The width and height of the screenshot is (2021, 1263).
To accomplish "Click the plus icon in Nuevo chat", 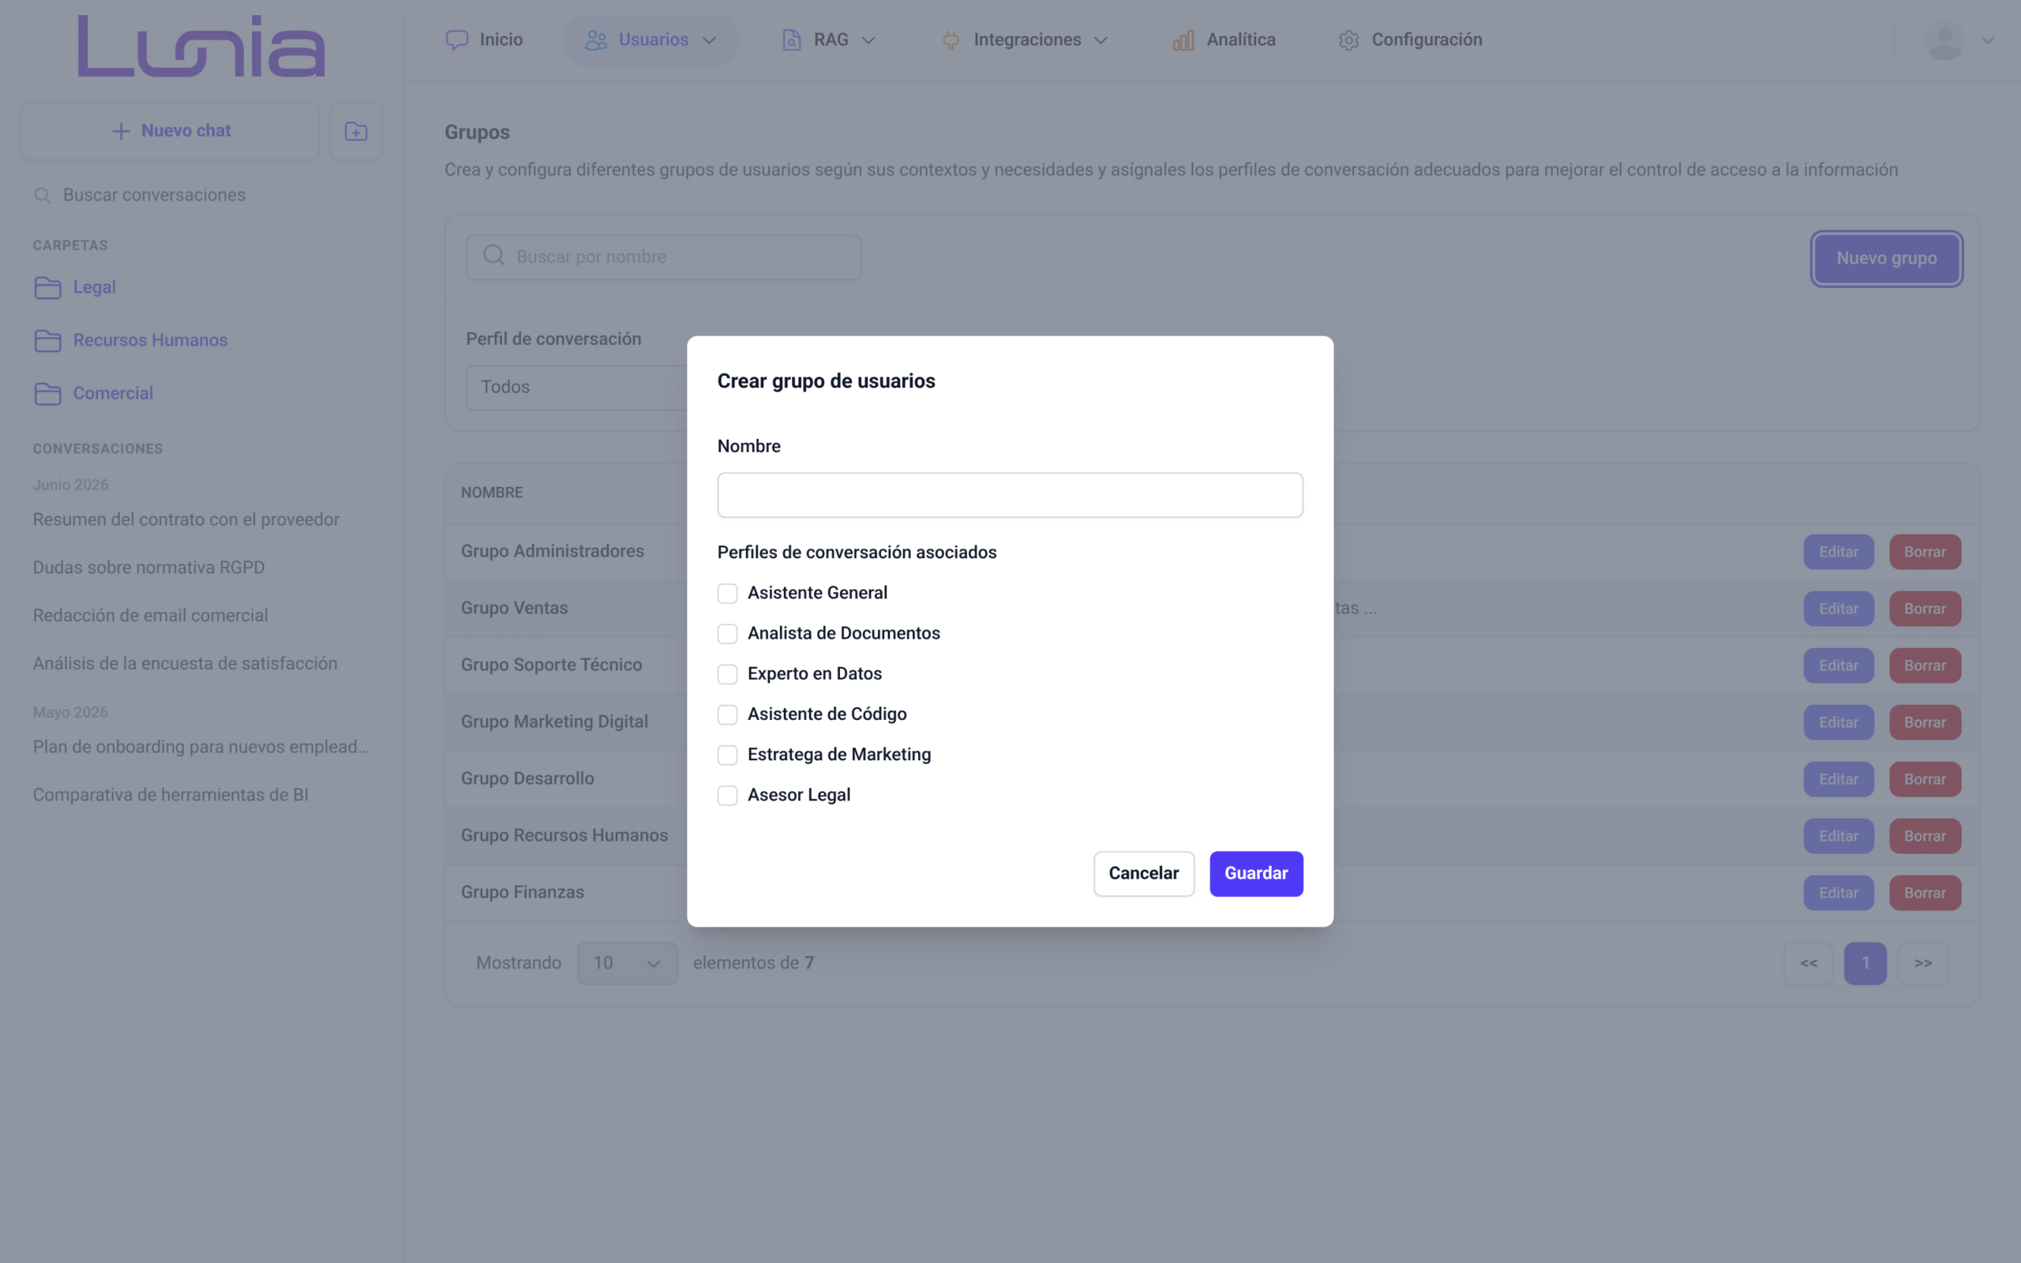I will 121,131.
